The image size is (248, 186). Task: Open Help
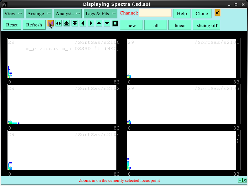click(x=182, y=14)
